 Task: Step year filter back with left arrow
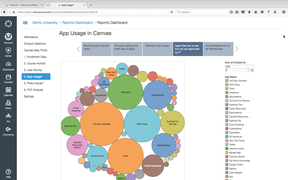[249, 70]
